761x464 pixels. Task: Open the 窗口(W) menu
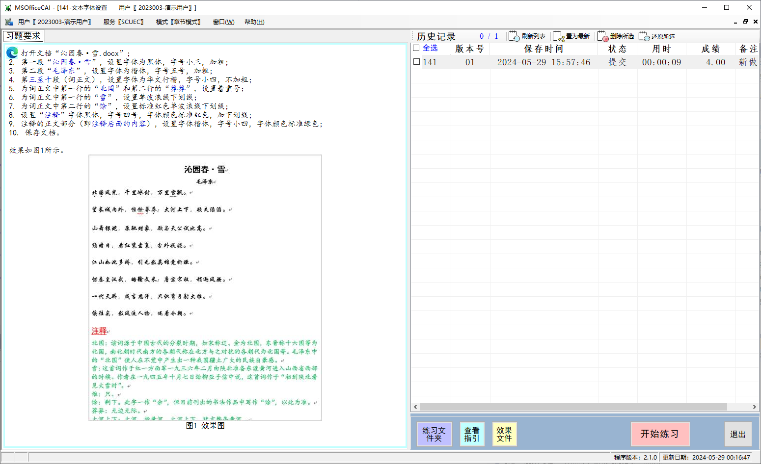[224, 22]
